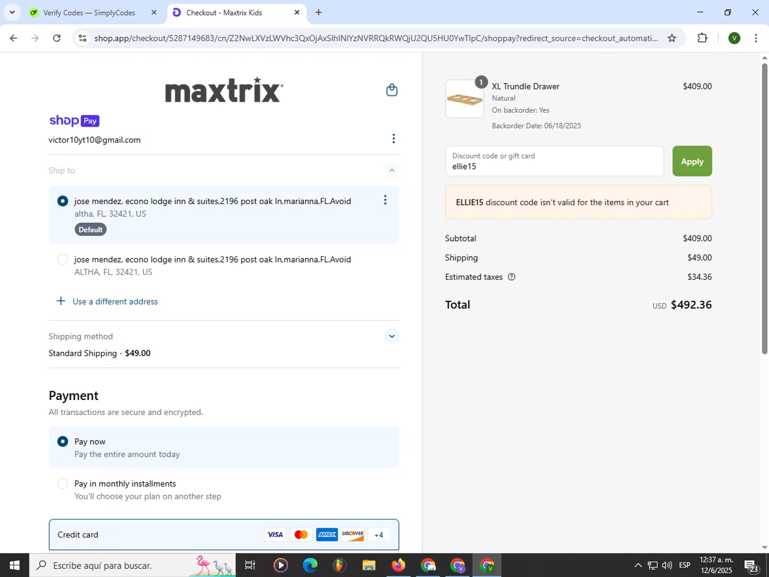Click the Backorder Date: 06/18/2025 text
The height and width of the screenshot is (577, 769).
tap(536, 126)
